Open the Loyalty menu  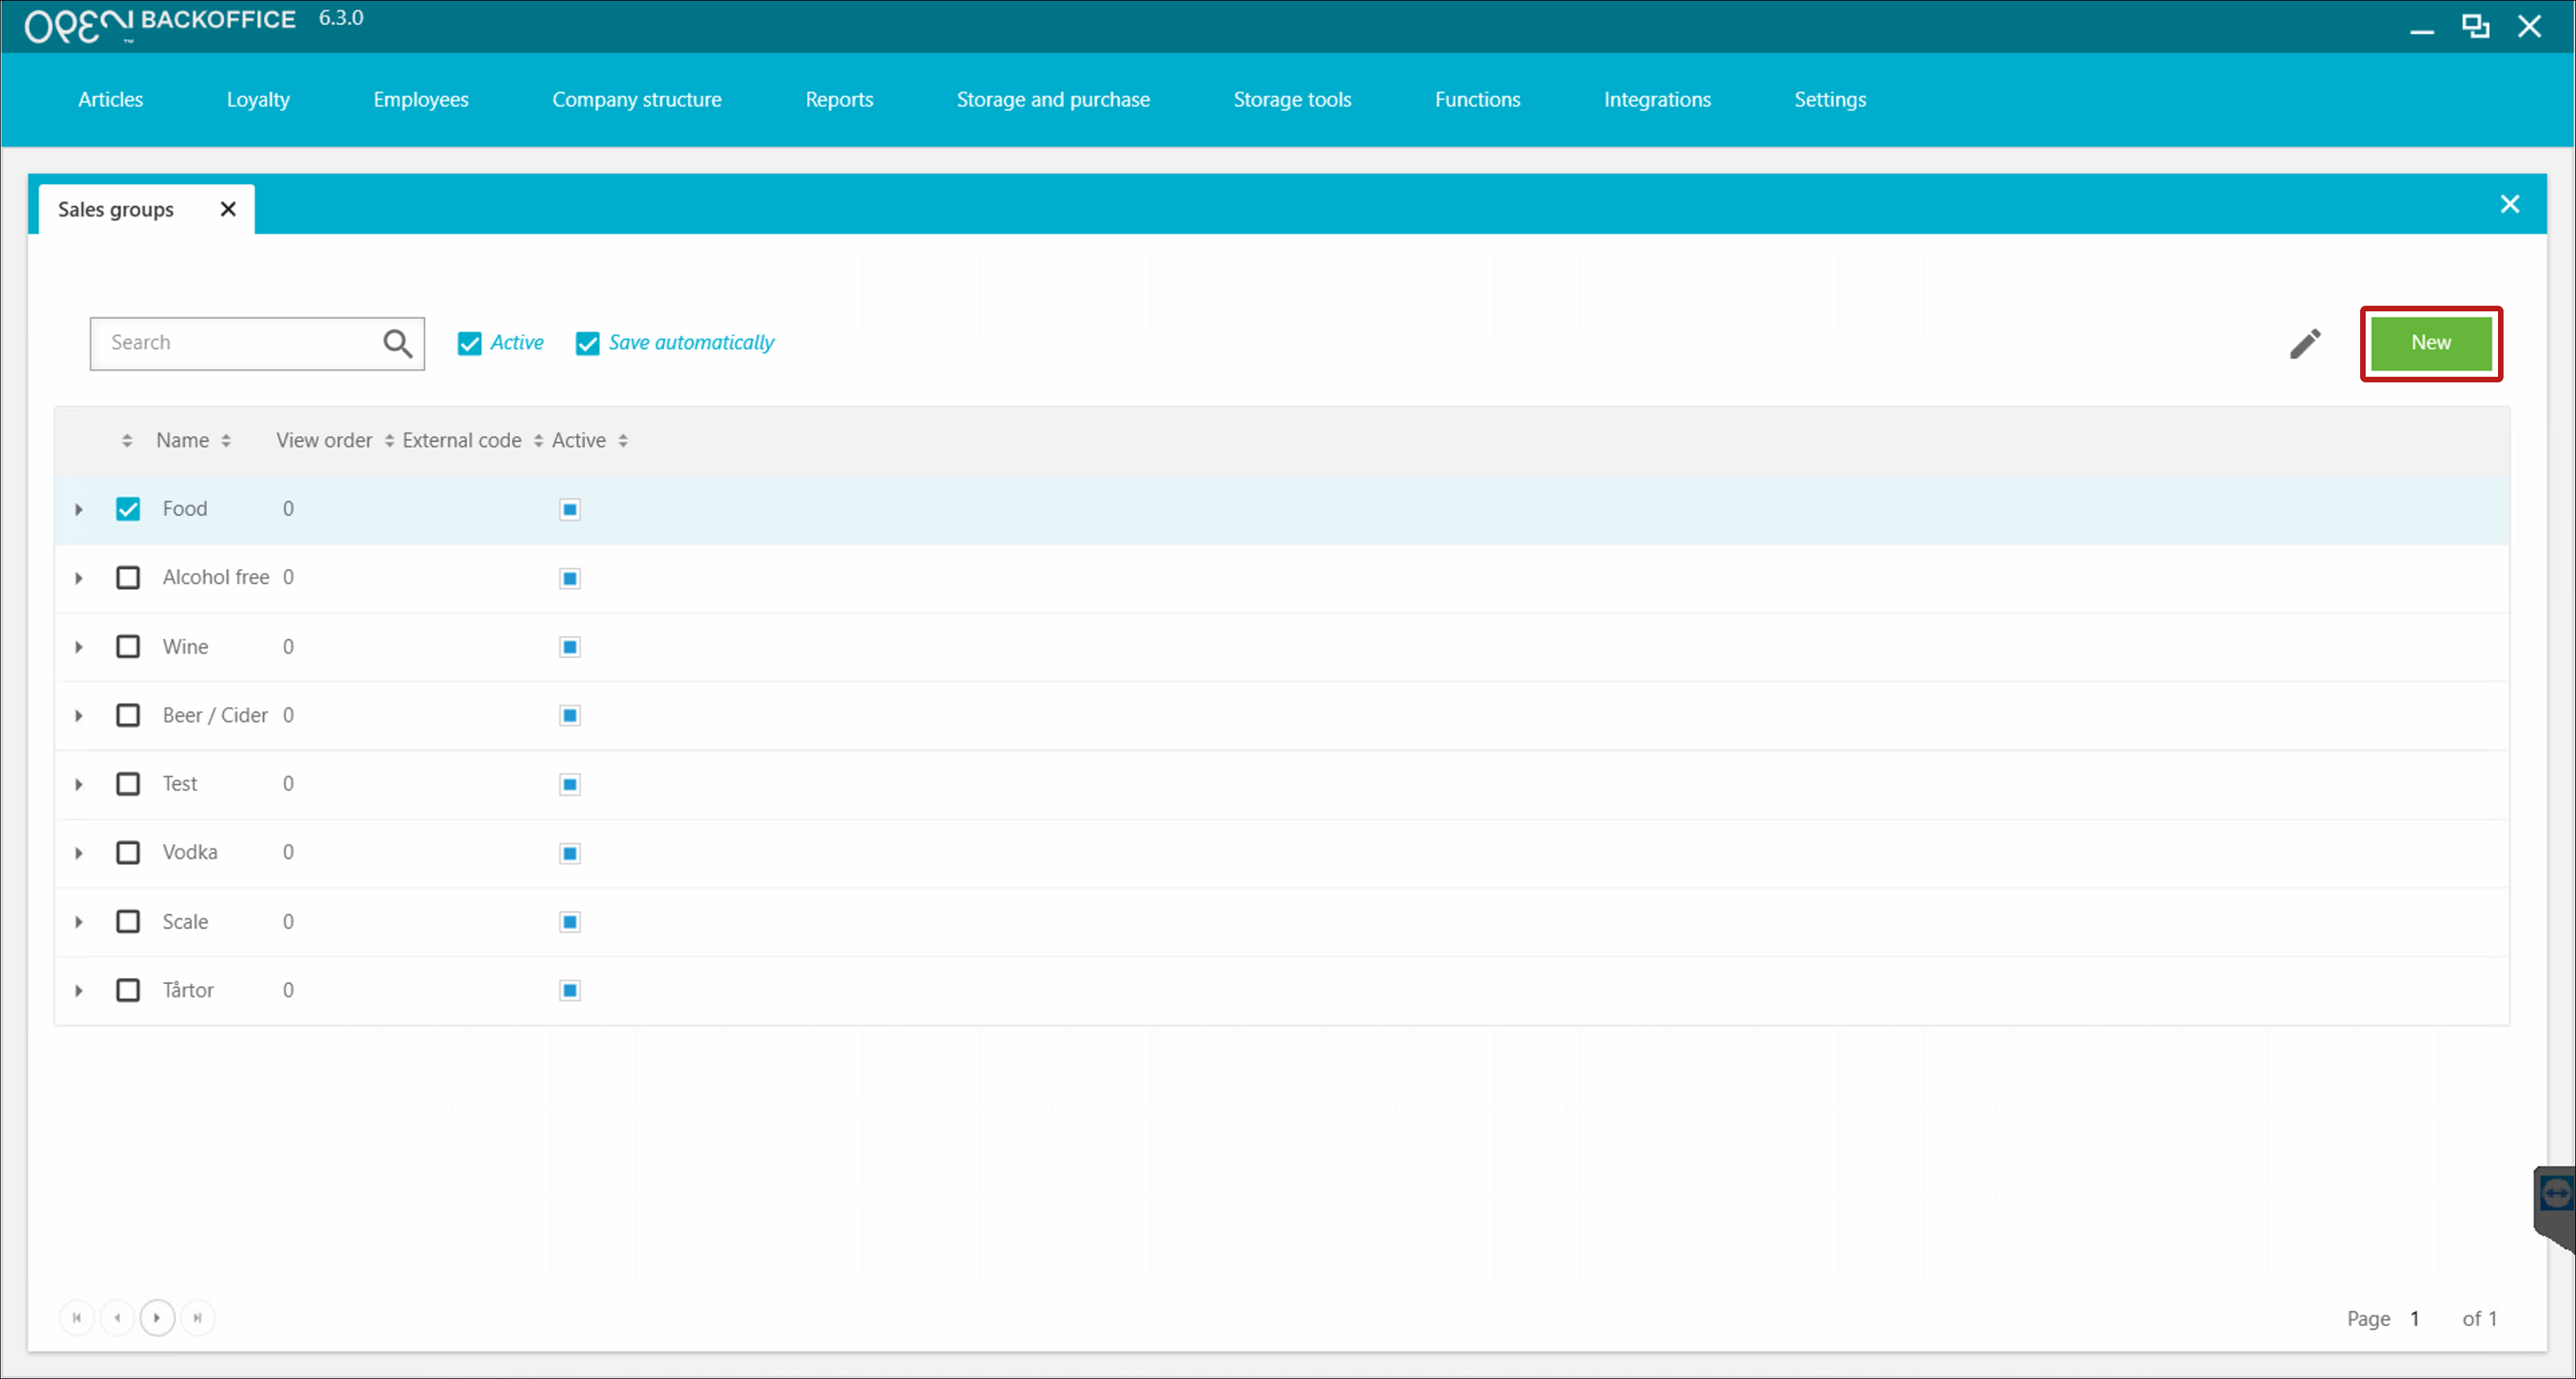pyautogui.click(x=258, y=99)
